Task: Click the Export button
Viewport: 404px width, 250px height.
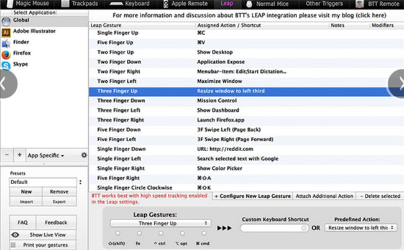Action: click(x=59, y=201)
